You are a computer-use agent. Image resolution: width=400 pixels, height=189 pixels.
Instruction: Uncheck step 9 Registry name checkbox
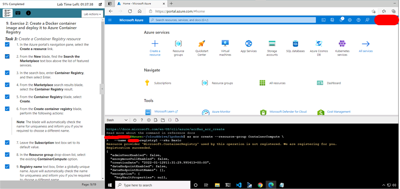[x=7, y=167]
